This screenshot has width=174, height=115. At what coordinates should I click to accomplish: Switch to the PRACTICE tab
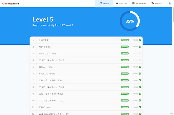tap(122, 3)
